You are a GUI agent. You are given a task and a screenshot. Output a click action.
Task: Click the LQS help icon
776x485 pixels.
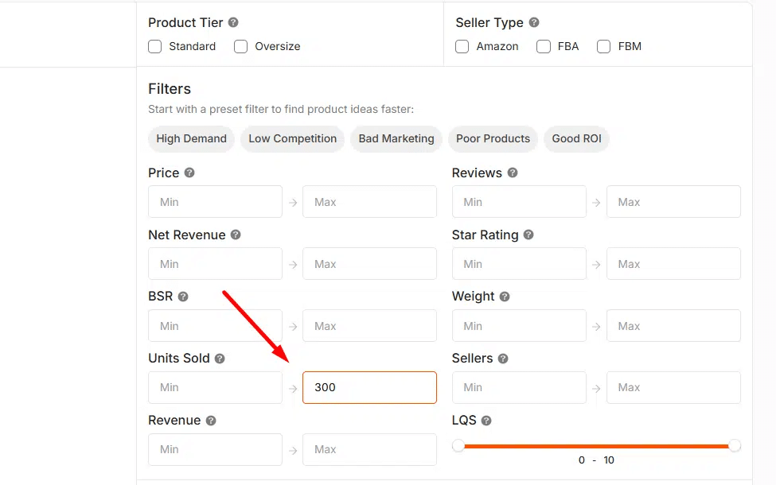coord(486,421)
